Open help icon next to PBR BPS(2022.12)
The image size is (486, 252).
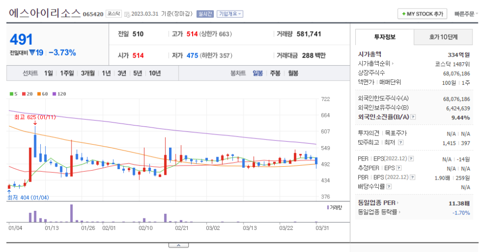(x=413, y=177)
